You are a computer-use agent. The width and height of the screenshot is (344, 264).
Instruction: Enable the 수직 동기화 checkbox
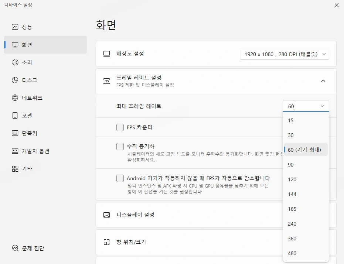pos(120,147)
